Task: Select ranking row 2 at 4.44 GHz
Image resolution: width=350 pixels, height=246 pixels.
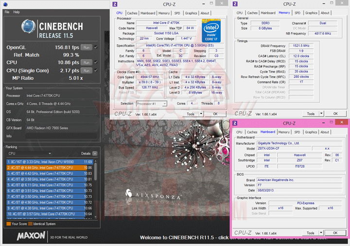Action: click(49, 168)
